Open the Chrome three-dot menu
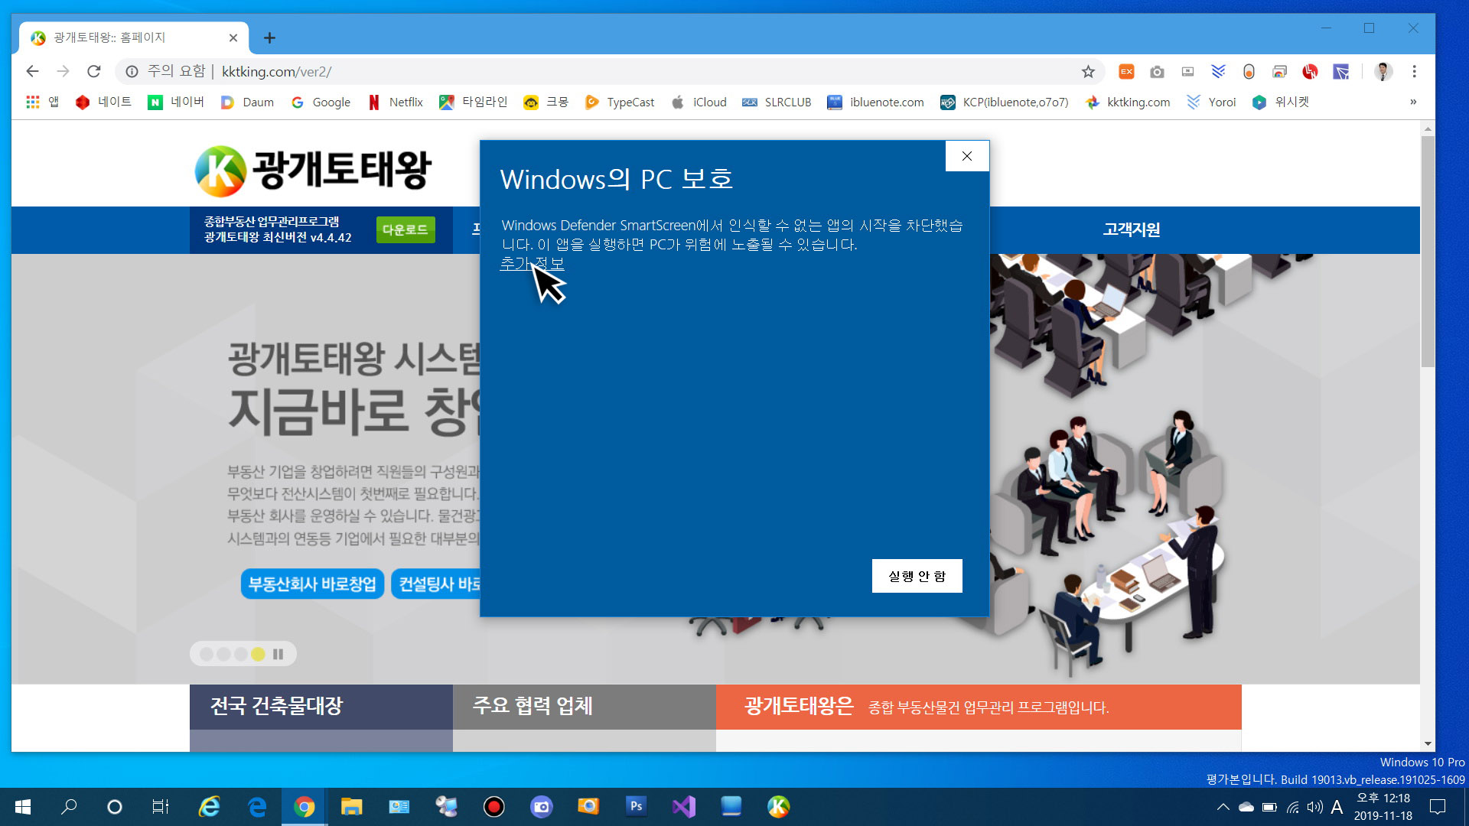This screenshot has width=1469, height=826. (x=1414, y=71)
